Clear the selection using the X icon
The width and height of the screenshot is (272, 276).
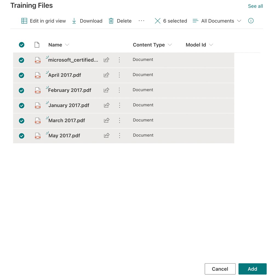coord(158,21)
